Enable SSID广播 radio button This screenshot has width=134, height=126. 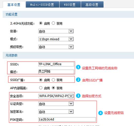(x=41, y=80)
